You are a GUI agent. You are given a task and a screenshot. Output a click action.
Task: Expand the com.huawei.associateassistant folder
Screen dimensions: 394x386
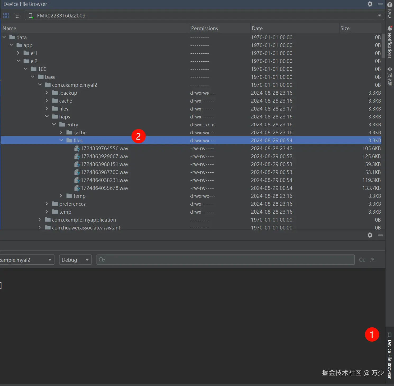click(x=40, y=227)
